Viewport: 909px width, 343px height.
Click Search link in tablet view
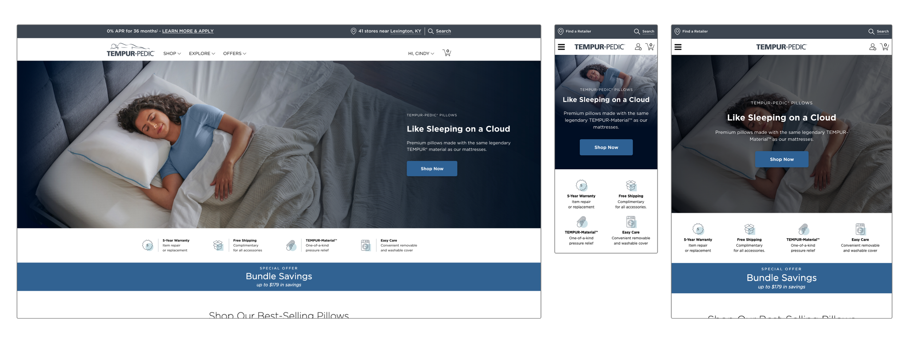coord(883,32)
